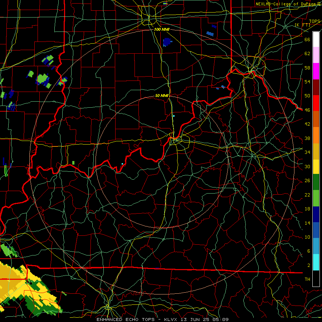Click the white 66 kft color swatch

(316, 39)
